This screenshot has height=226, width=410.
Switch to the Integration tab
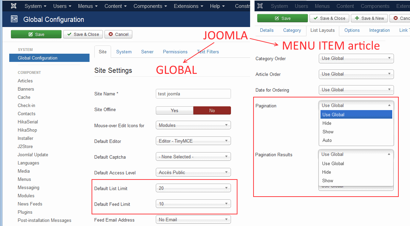[380, 30]
